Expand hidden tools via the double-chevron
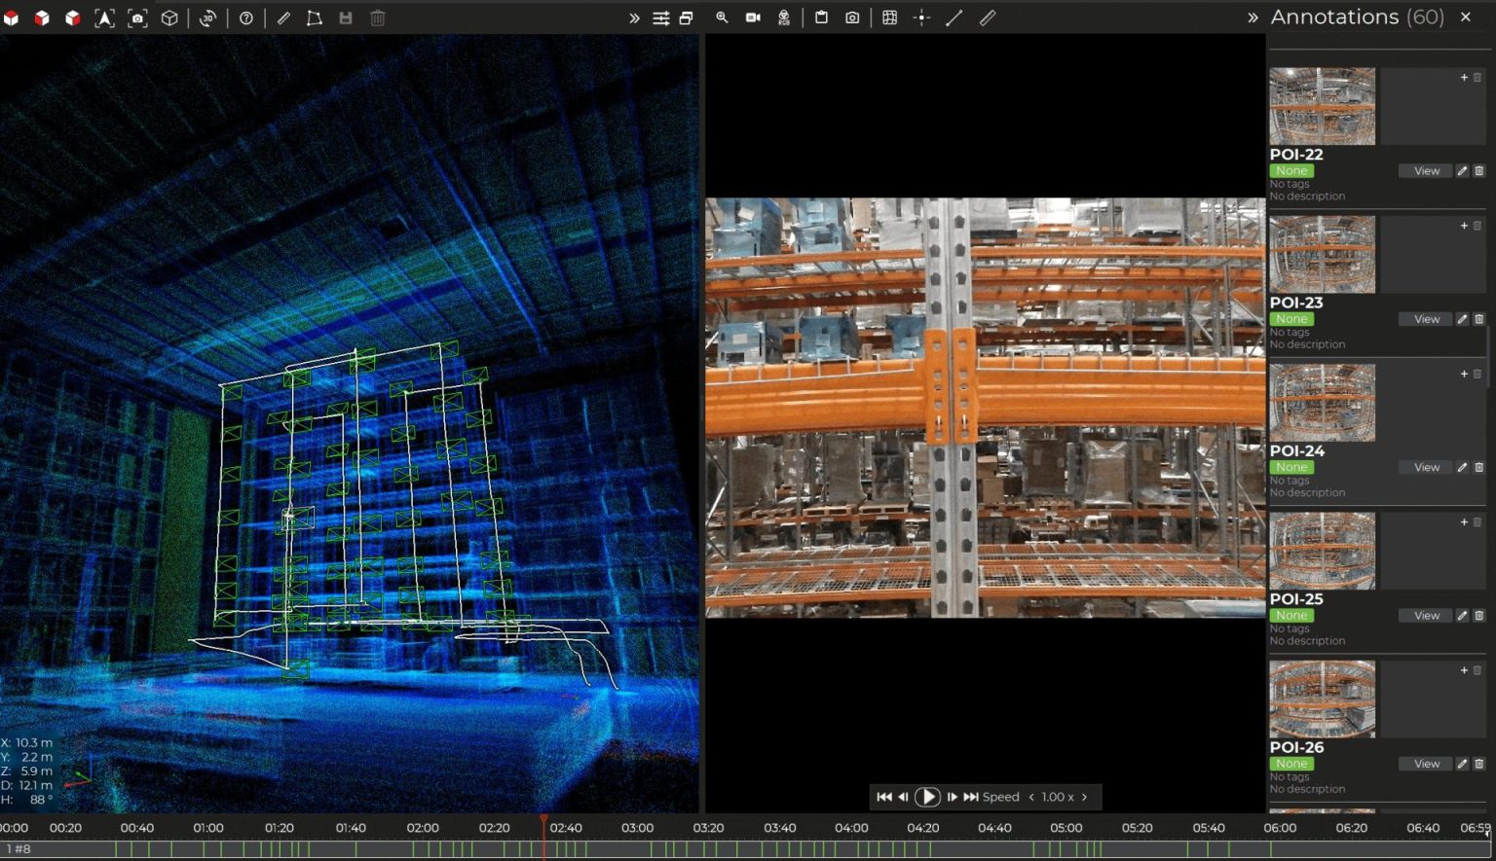 pyautogui.click(x=634, y=18)
